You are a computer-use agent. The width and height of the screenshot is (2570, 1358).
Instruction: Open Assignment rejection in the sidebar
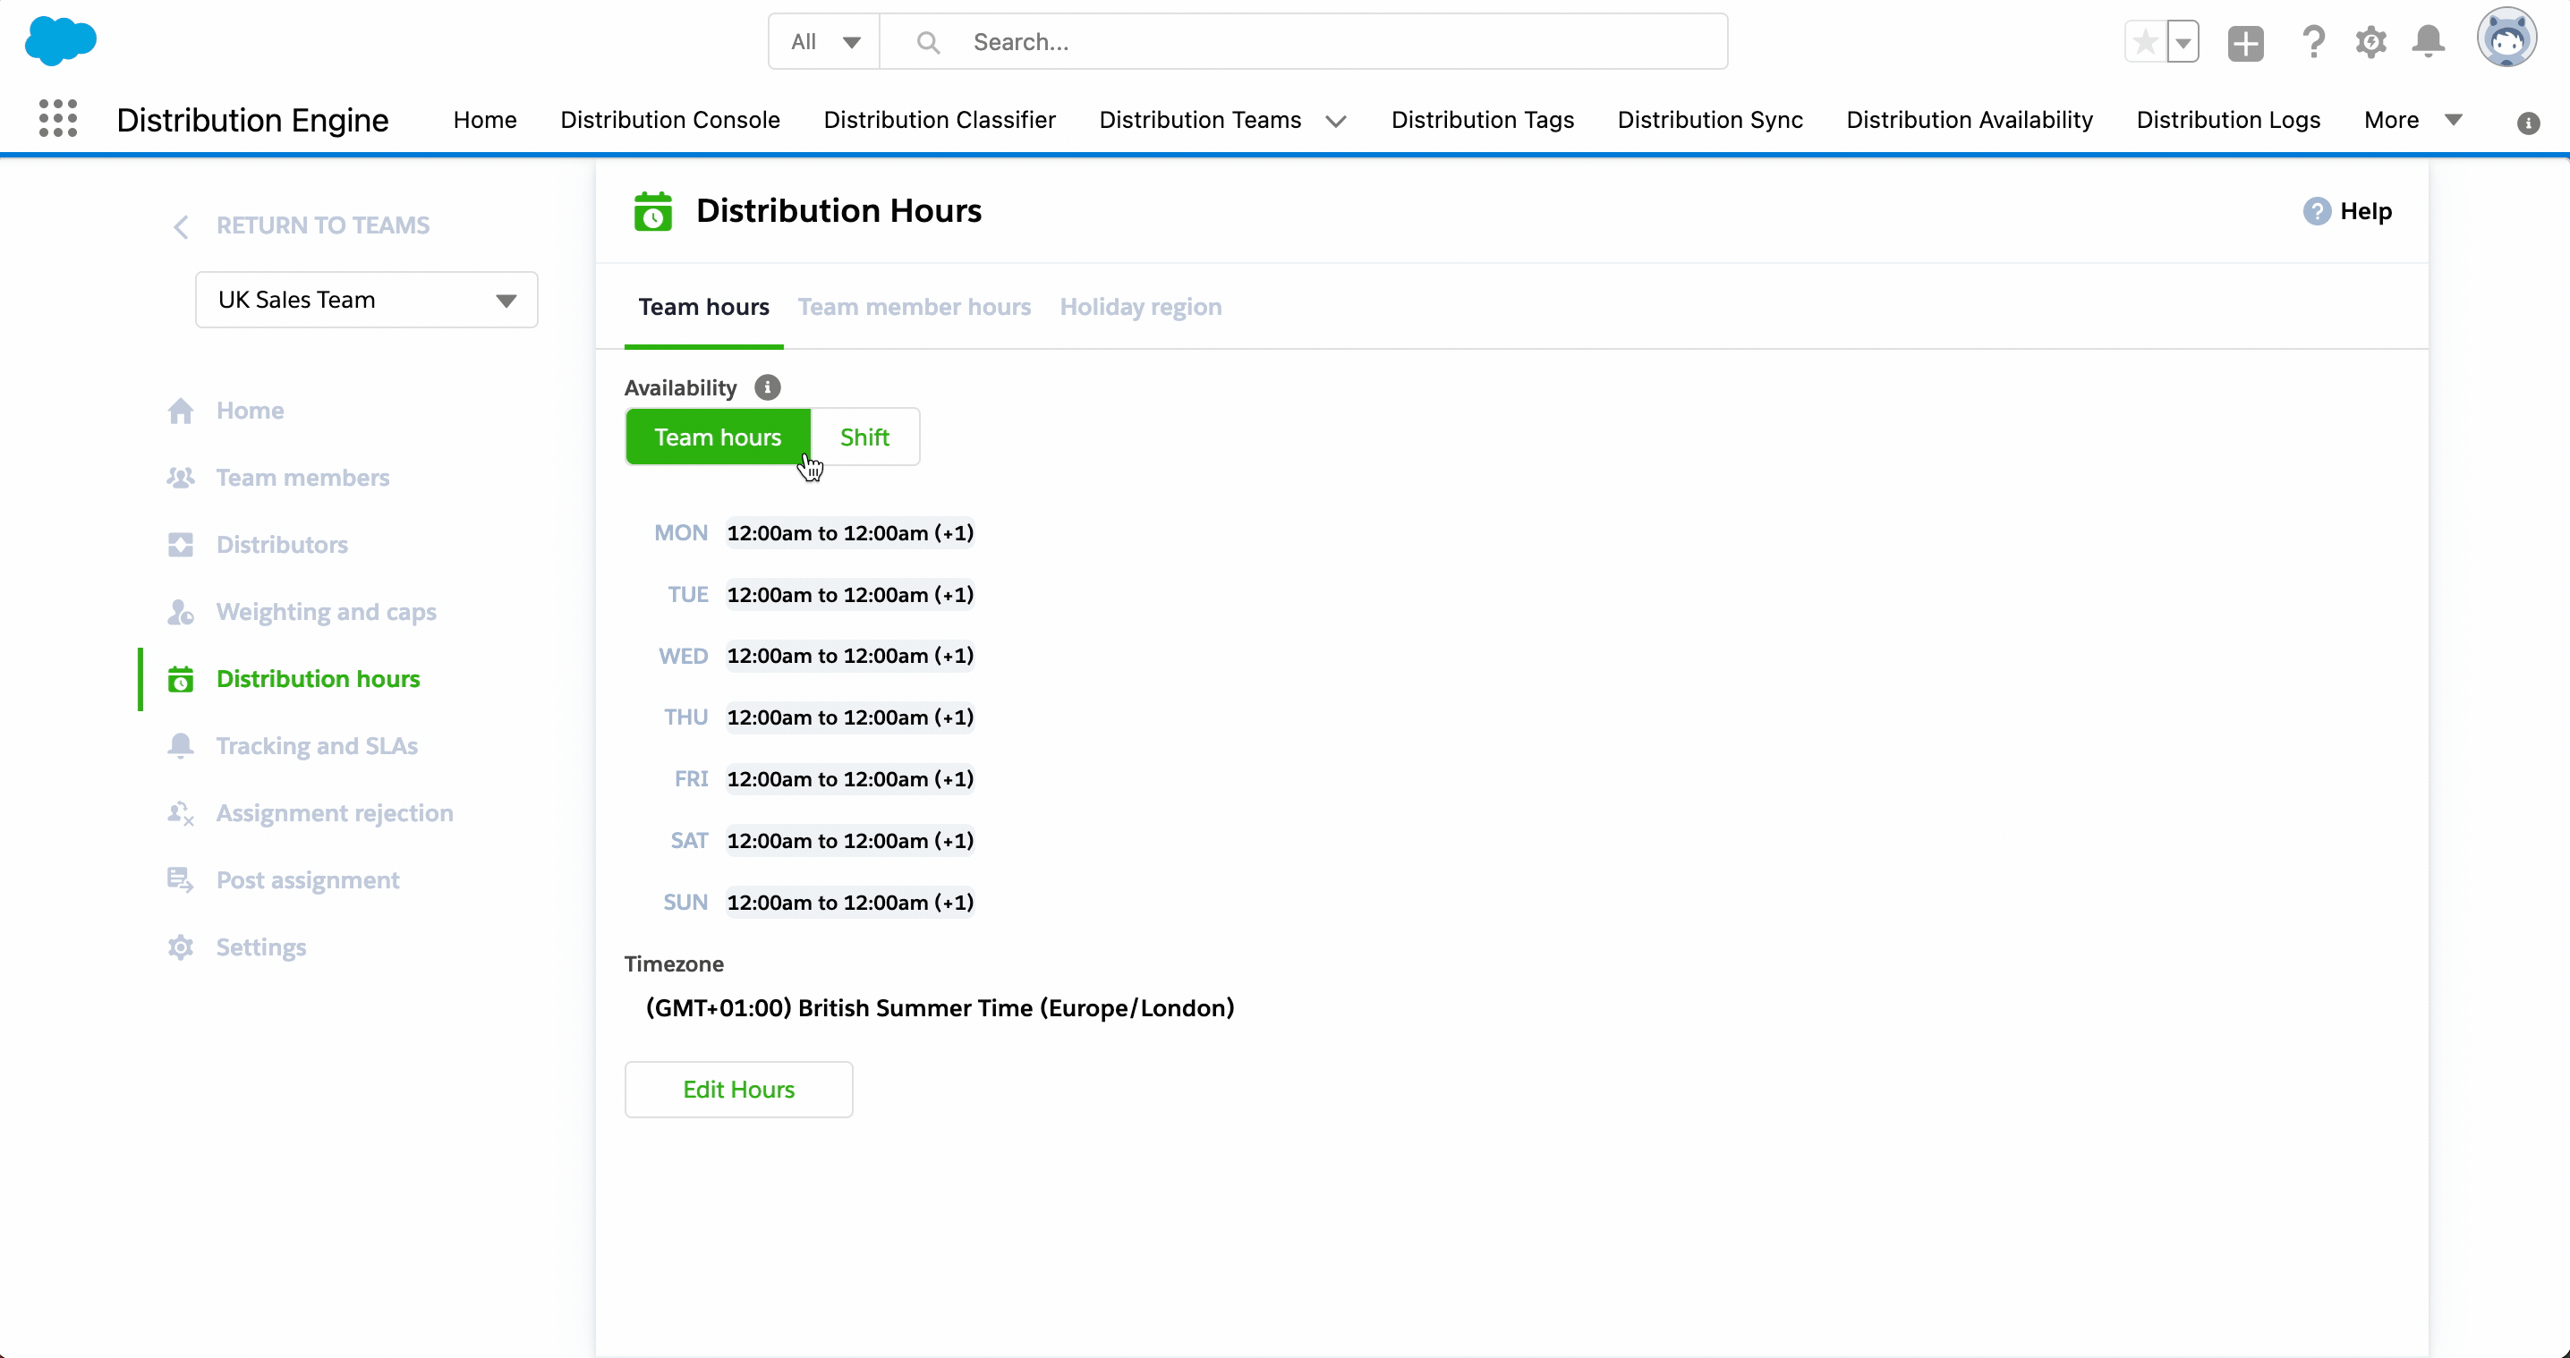[334, 812]
